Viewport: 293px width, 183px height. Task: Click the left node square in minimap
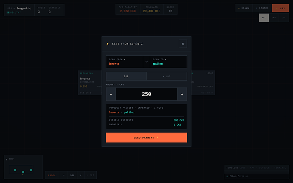point(15,170)
